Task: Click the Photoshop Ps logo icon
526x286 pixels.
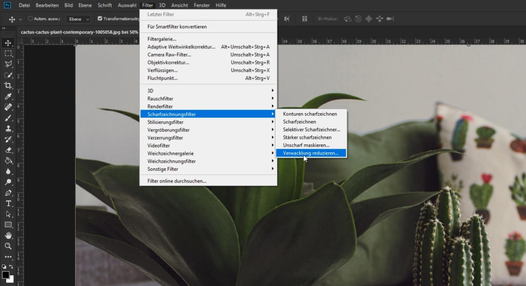Action: click(x=7, y=5)
